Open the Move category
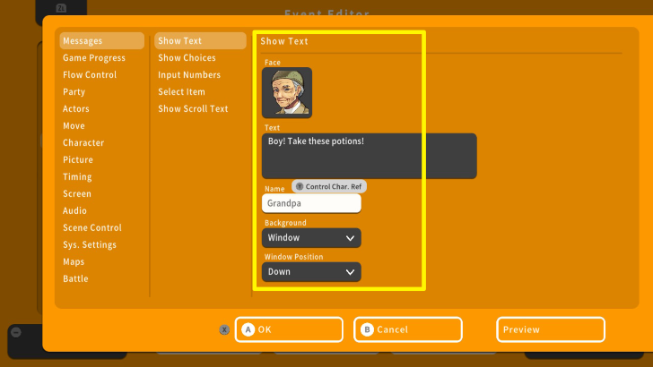This screenshot has height=367, width=653. pos(74,126)
